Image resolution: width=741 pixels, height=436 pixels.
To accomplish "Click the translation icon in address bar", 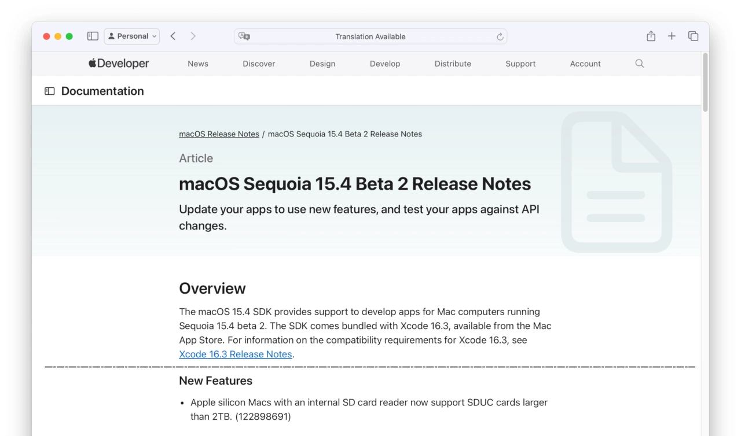I will [244, 36].
